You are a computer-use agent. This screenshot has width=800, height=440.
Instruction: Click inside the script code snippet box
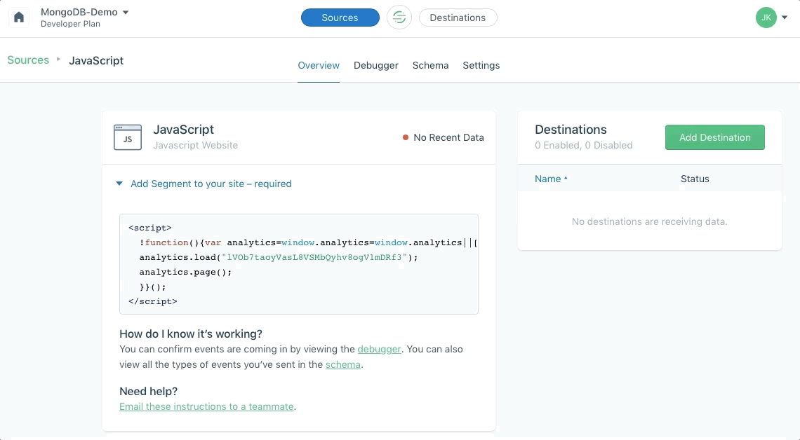(299, 264)
